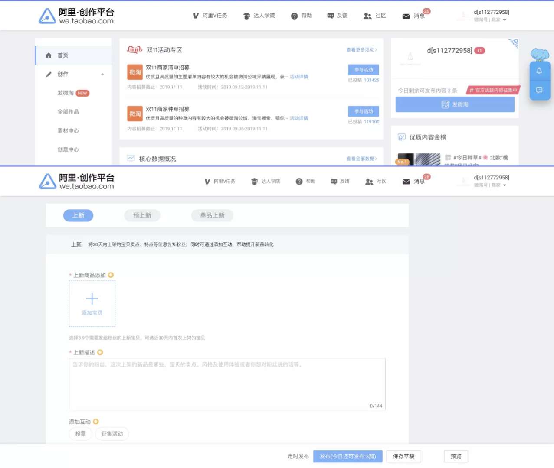The width and height of the screenshot is (554, 468).
Task: Click the No.1 thumbnail in 优质内容金榜
Action: (418, 159)
